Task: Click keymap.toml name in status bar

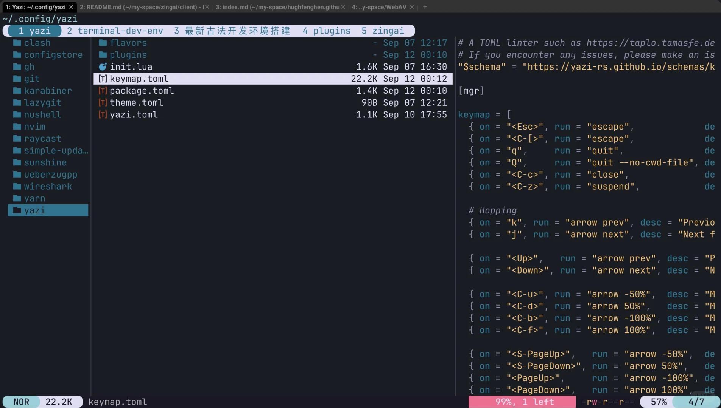Action: pos(118,402)
